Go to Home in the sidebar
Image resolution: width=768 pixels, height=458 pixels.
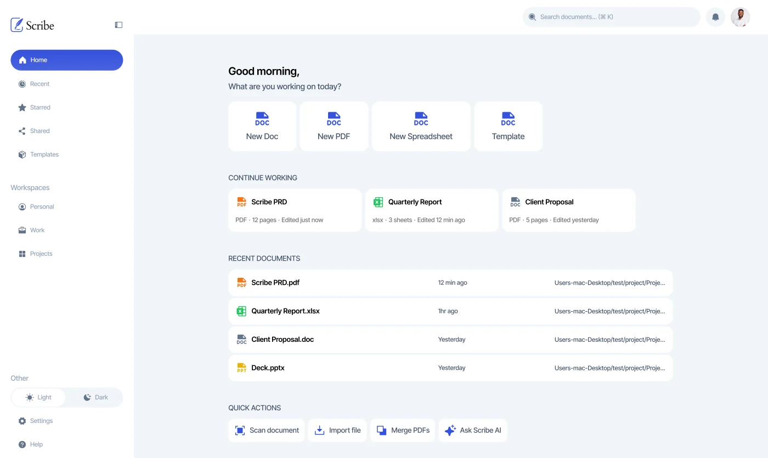pos(67,60)
